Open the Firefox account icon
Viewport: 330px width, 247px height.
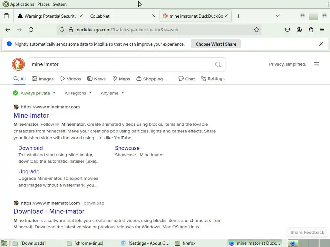tap(299, 30)
